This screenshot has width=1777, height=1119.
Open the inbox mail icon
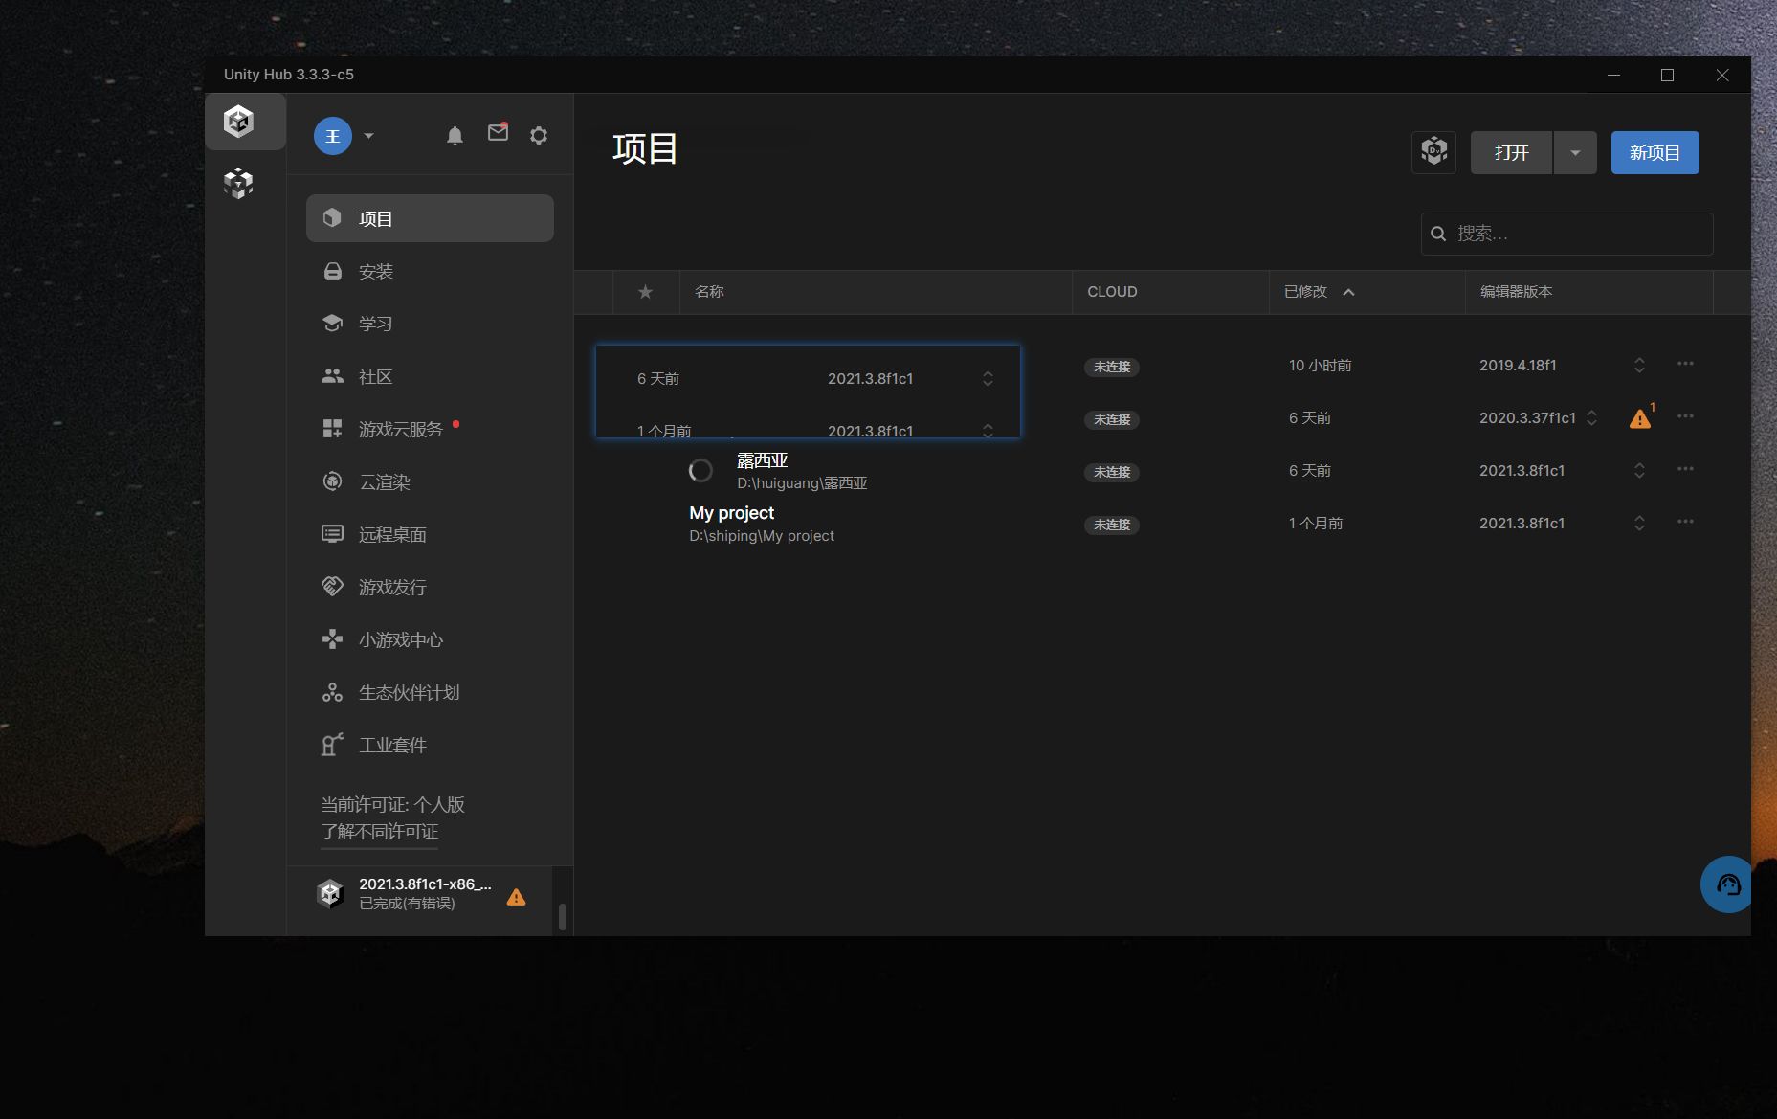point(498,133)
